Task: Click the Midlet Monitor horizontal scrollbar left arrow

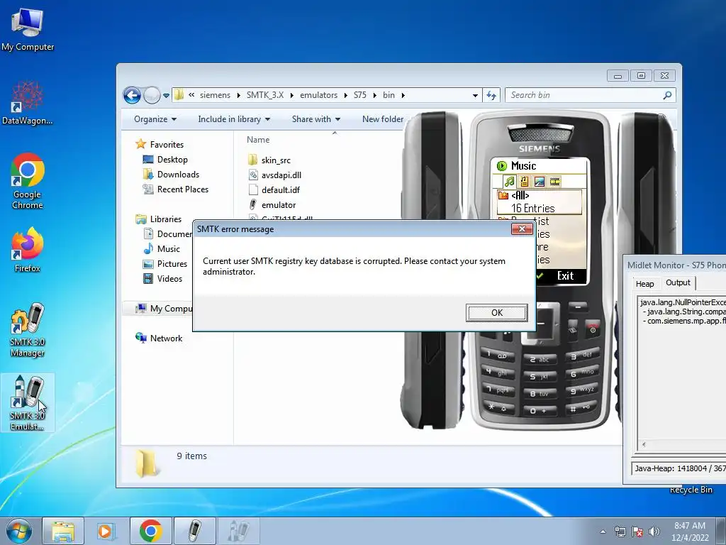Action: coord(644,444)
